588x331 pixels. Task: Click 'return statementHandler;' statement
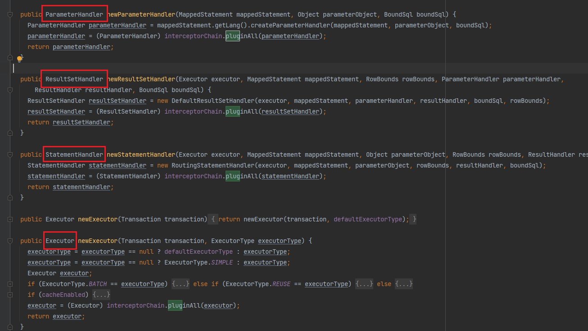(x=71, y=187)
